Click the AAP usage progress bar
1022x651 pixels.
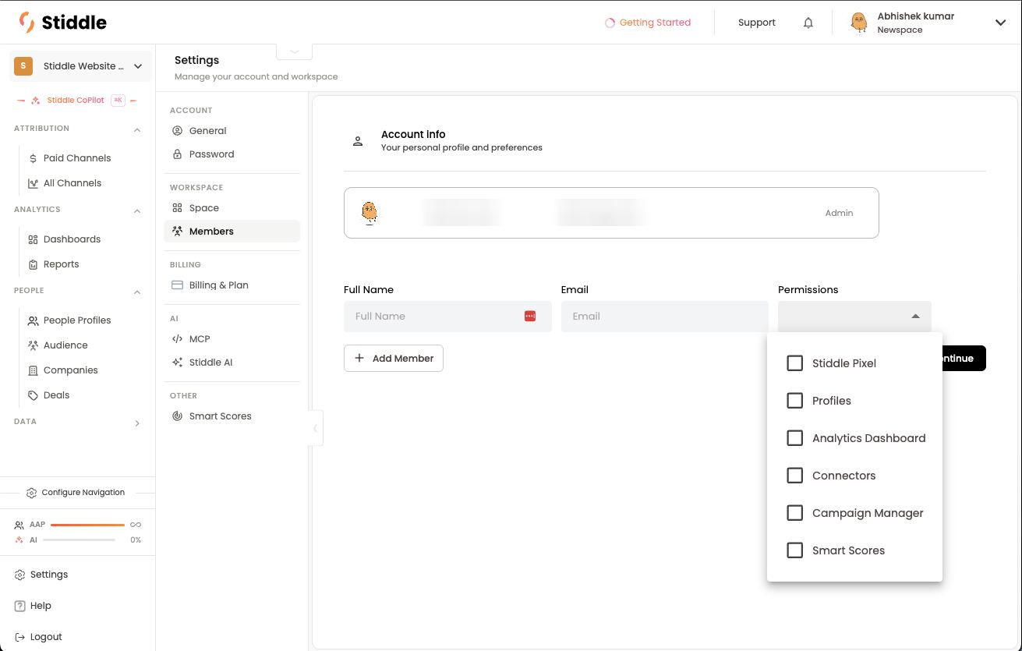click(x=87, y=525)
